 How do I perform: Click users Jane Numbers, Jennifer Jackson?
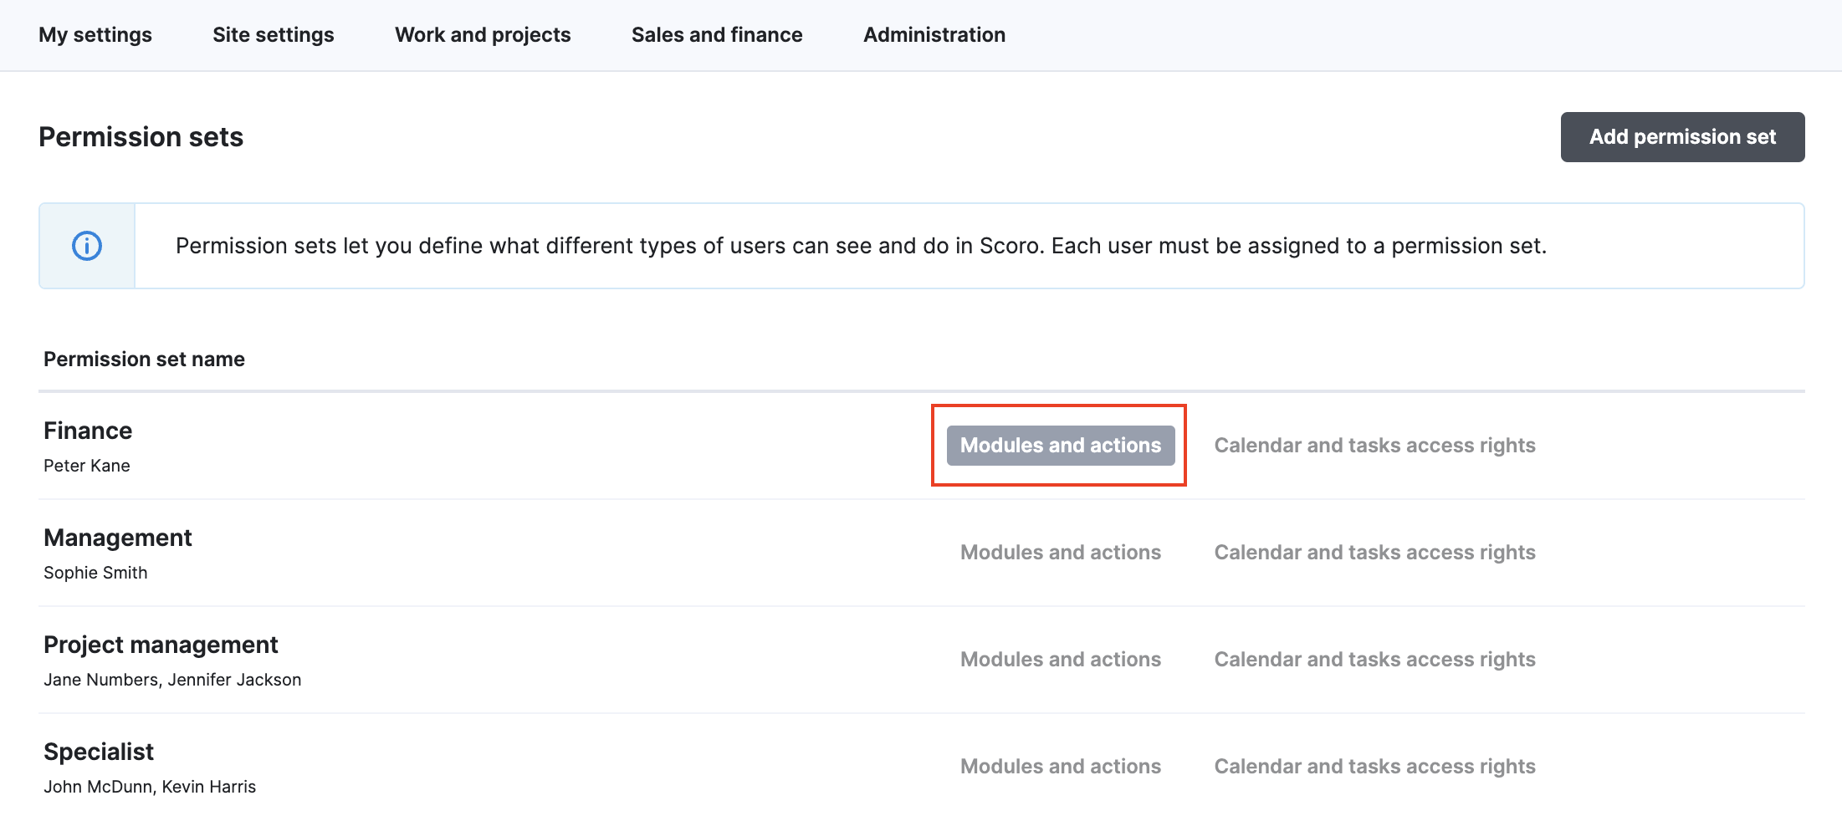(172, 680)
